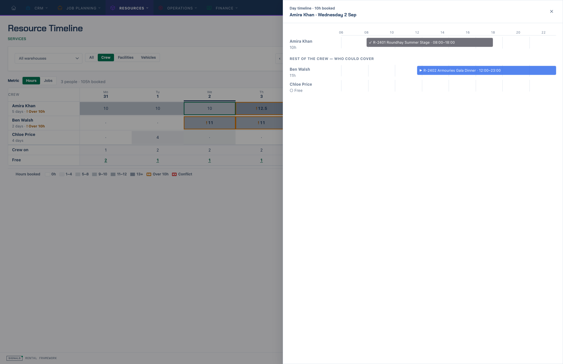The width and height of the screenshot is (563, 364).
Task: Click the Conflict legend icon
Action: 174,174
